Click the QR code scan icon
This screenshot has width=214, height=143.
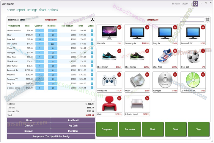207,20
